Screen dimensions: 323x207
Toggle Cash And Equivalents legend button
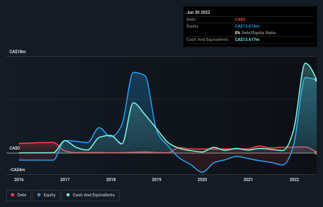90,195
